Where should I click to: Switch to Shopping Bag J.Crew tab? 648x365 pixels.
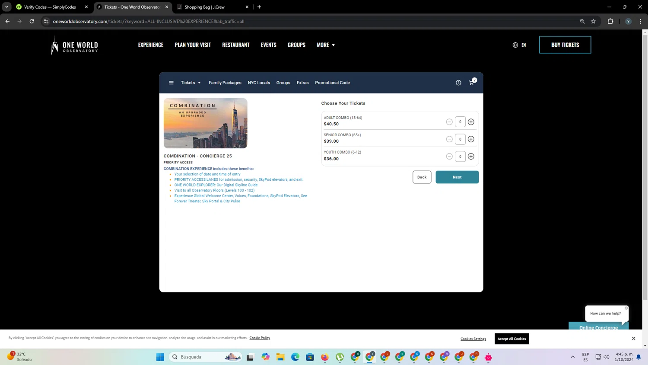tap(204, 7)
